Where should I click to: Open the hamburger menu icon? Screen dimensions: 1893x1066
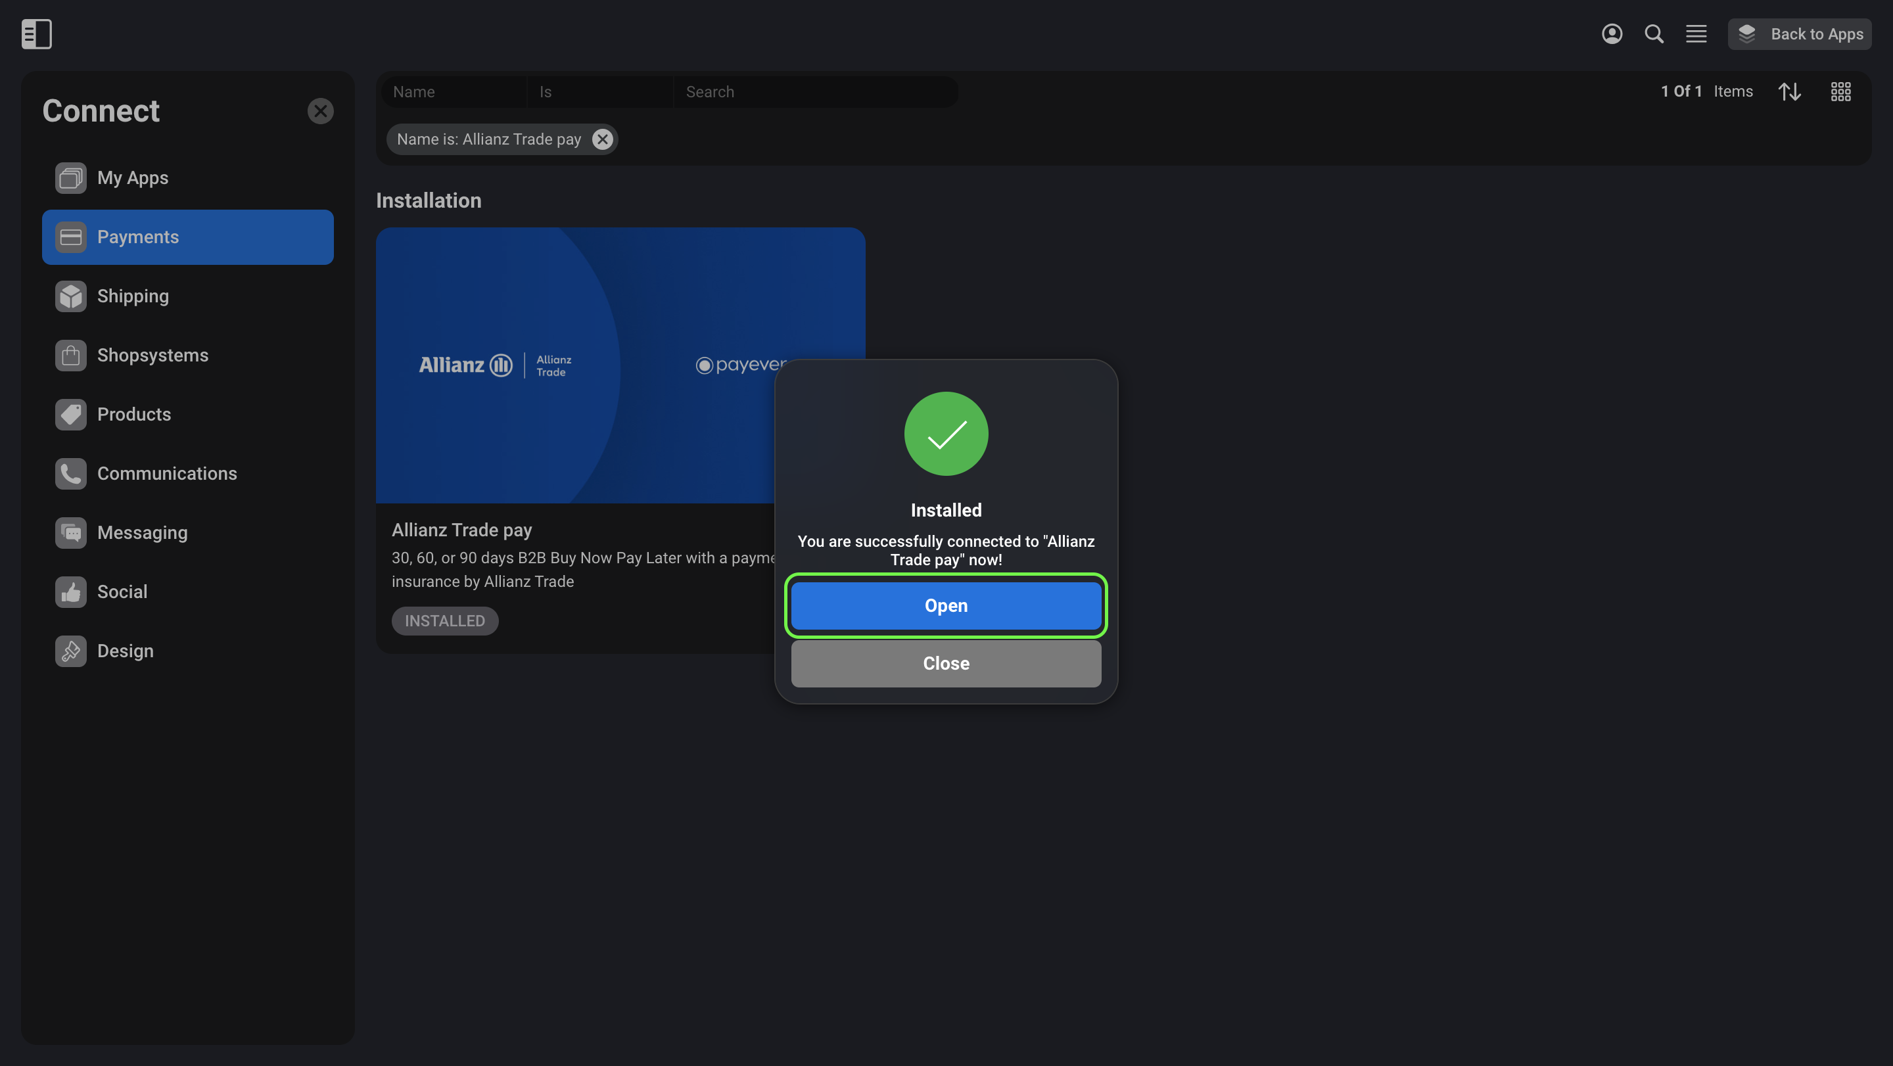point(1696,34)
